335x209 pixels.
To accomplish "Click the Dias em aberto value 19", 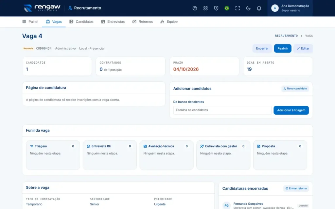I will point(249,69).
